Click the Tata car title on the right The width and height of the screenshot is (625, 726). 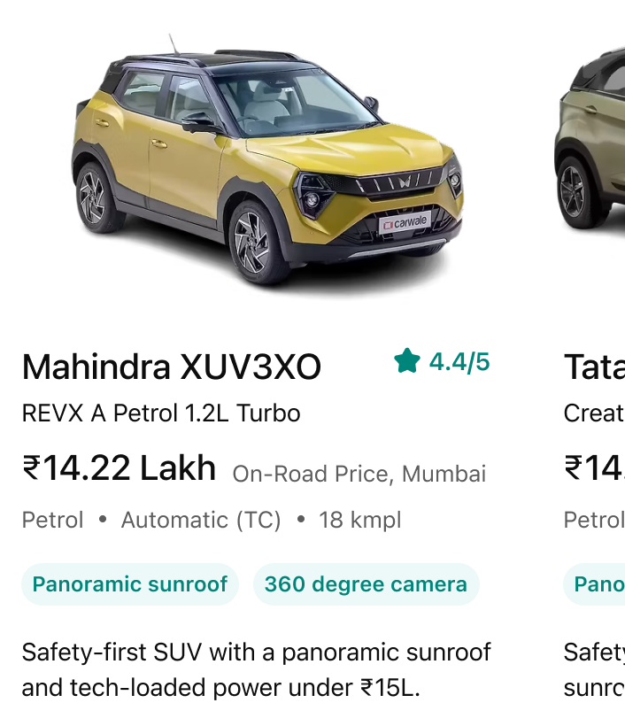click(x=594, y=367)
